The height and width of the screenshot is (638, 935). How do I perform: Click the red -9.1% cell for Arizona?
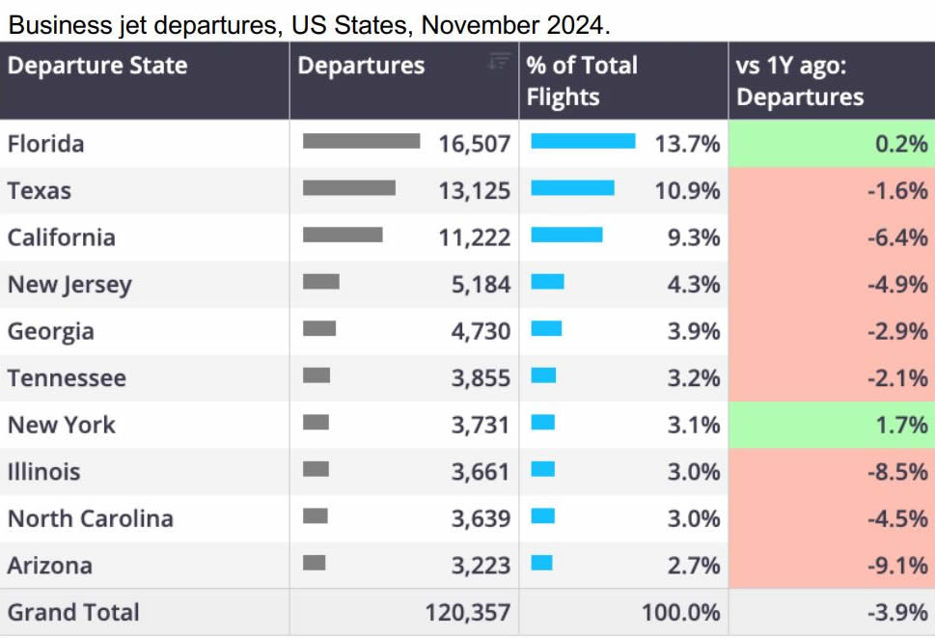(831, 566)
